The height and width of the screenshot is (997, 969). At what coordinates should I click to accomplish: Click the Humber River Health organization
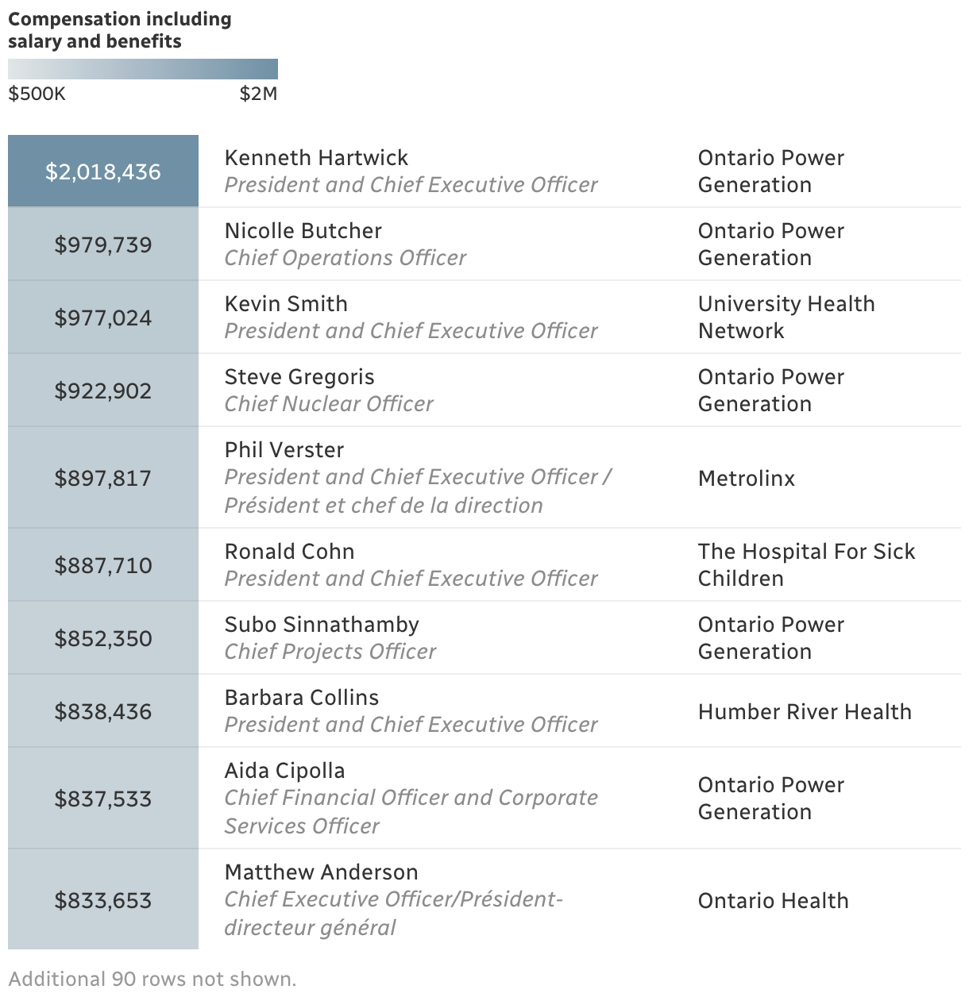click(805, 712)
